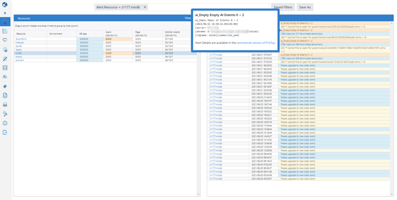Image resolution: width=397 pixels, height=200 pixels.
Task: Click the popup title 'ai_Empty Empty AI Extents 0 < 2'
Action: tap(219, 15)
